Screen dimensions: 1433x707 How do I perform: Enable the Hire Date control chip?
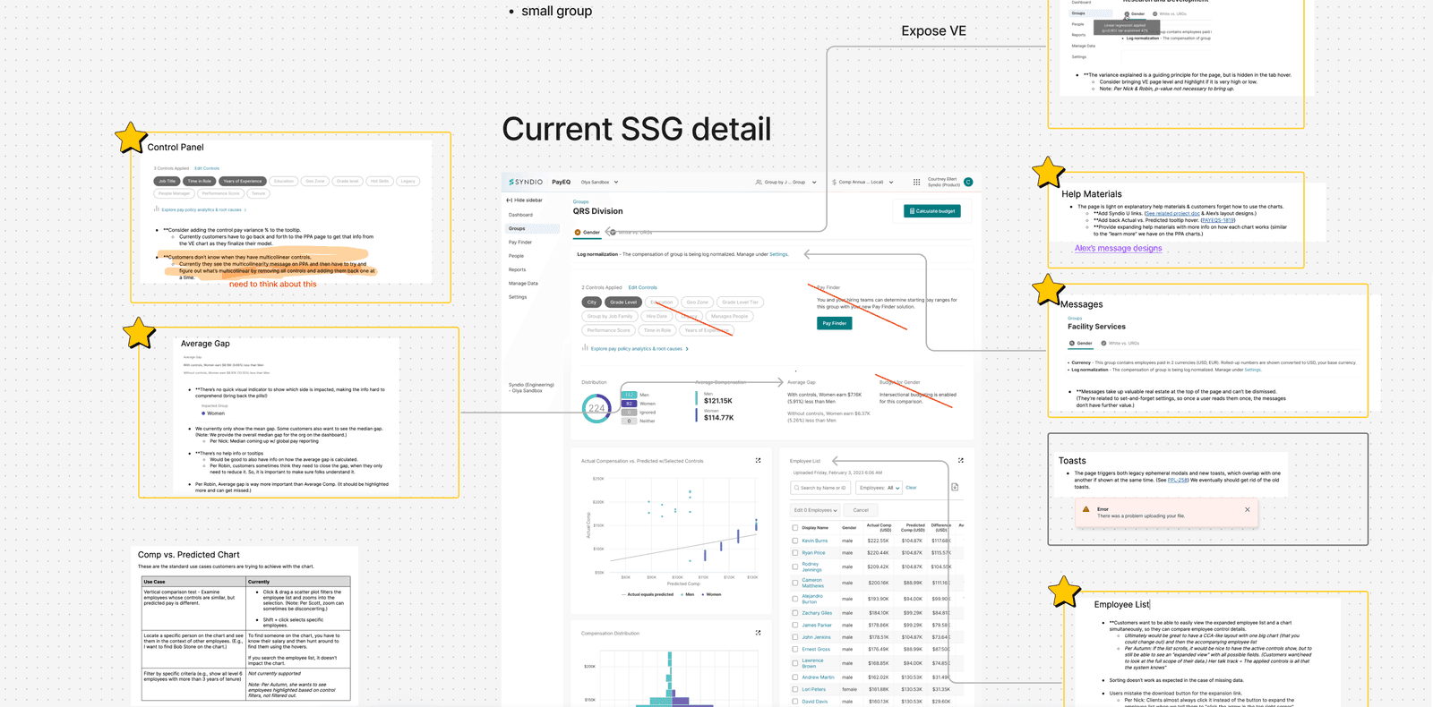pos(657,316)
